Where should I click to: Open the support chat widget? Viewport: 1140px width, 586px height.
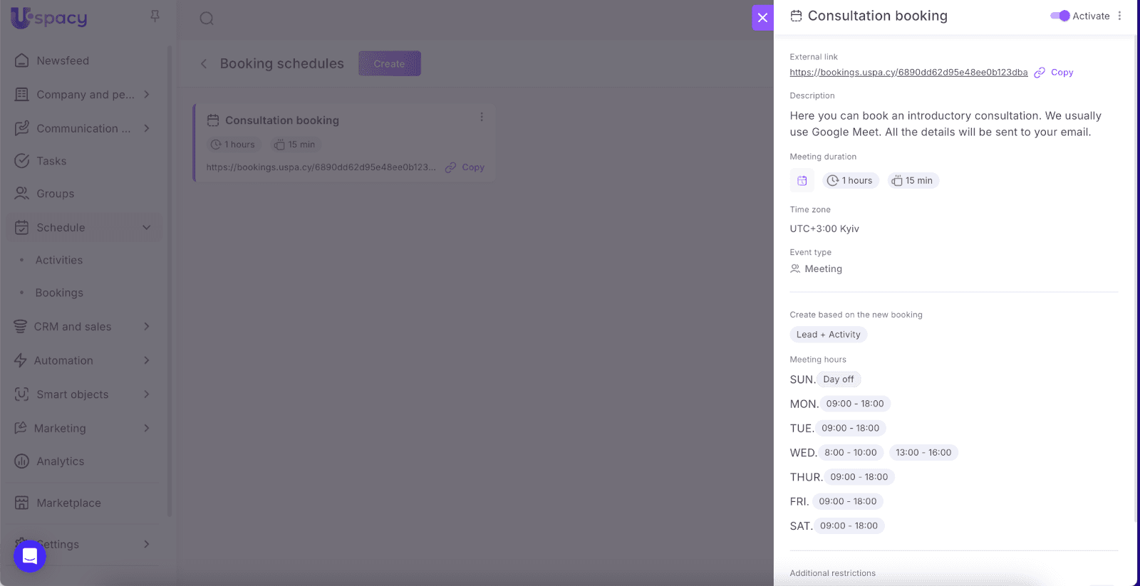click(x=30, y=555)
